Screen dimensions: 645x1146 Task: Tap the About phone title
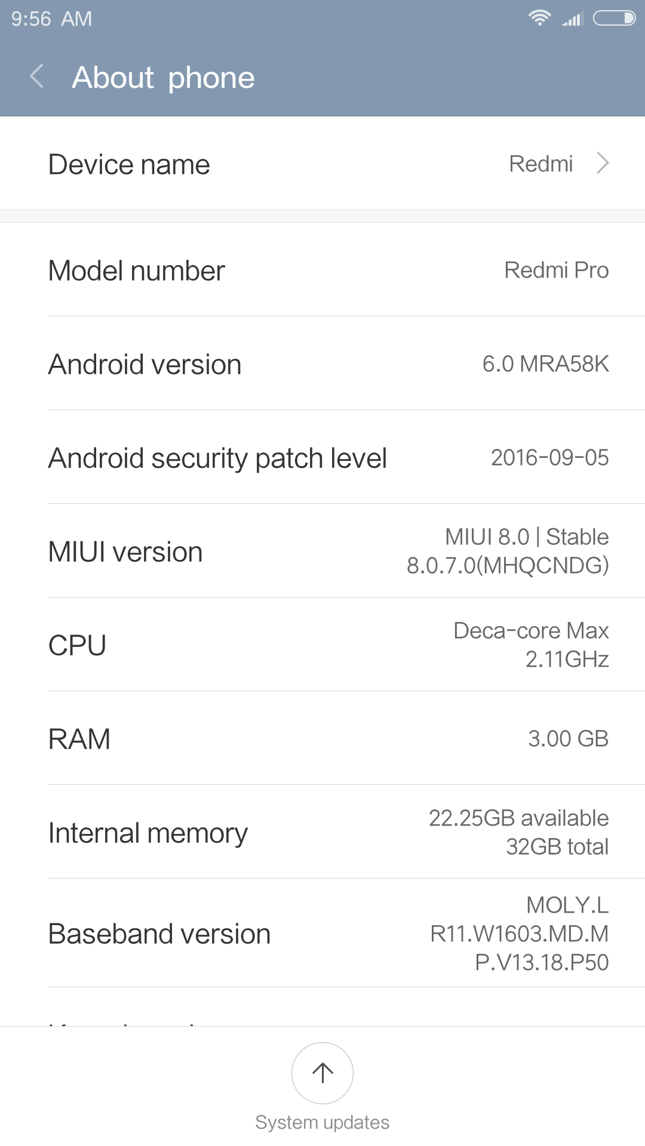(x=163, y=78)
